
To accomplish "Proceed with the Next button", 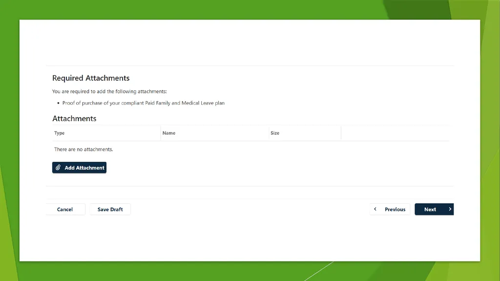I will point(434,210).
